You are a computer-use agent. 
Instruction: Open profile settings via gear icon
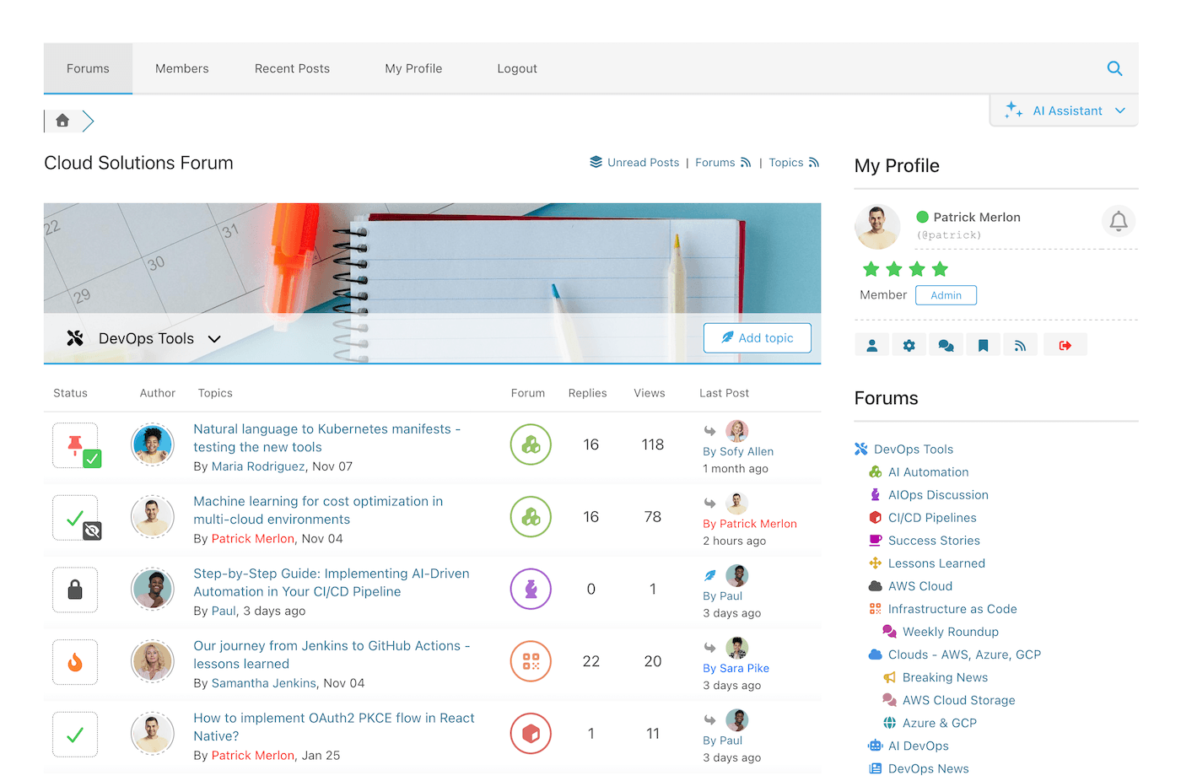point(909,344)
